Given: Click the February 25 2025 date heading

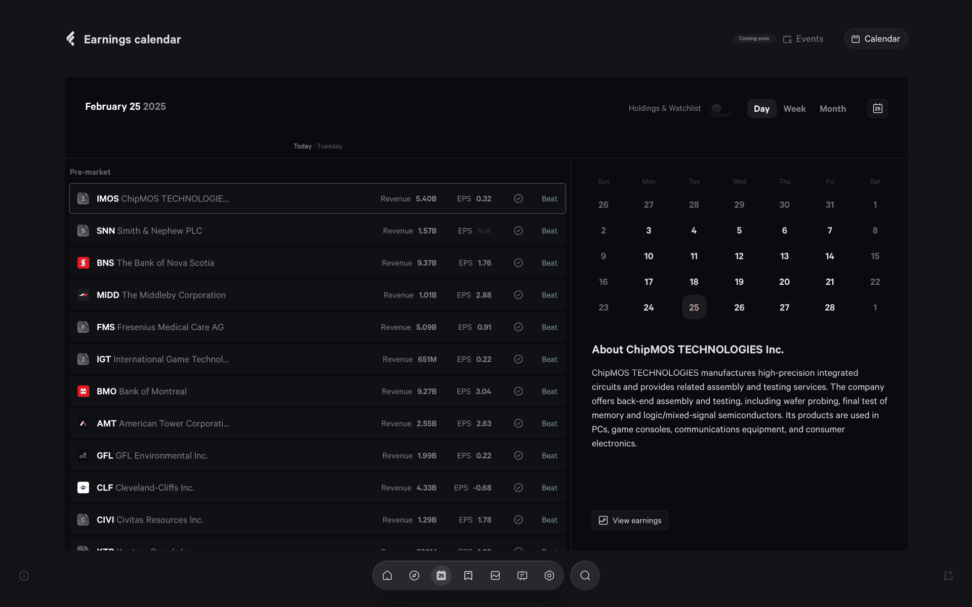Looking at the screenshot, I should coord(126,107).
